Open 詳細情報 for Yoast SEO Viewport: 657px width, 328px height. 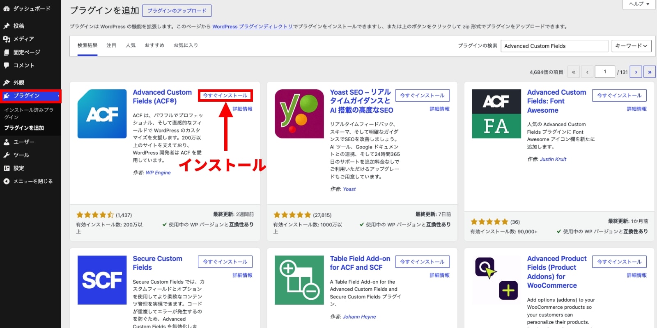point(440,109)
